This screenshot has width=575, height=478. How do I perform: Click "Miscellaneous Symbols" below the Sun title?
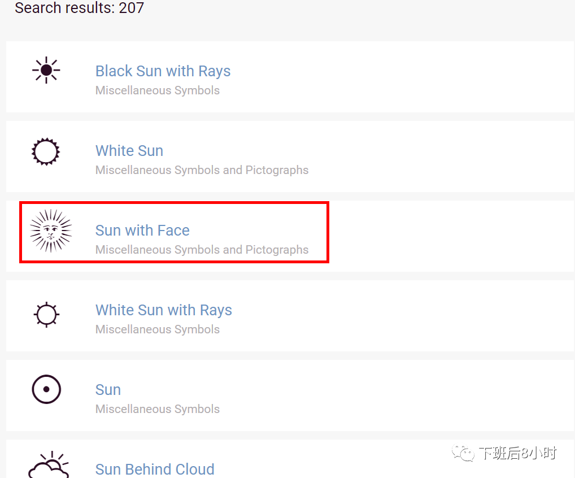click(158, 409)
